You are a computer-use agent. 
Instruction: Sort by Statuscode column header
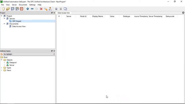[x=170, y=16]
